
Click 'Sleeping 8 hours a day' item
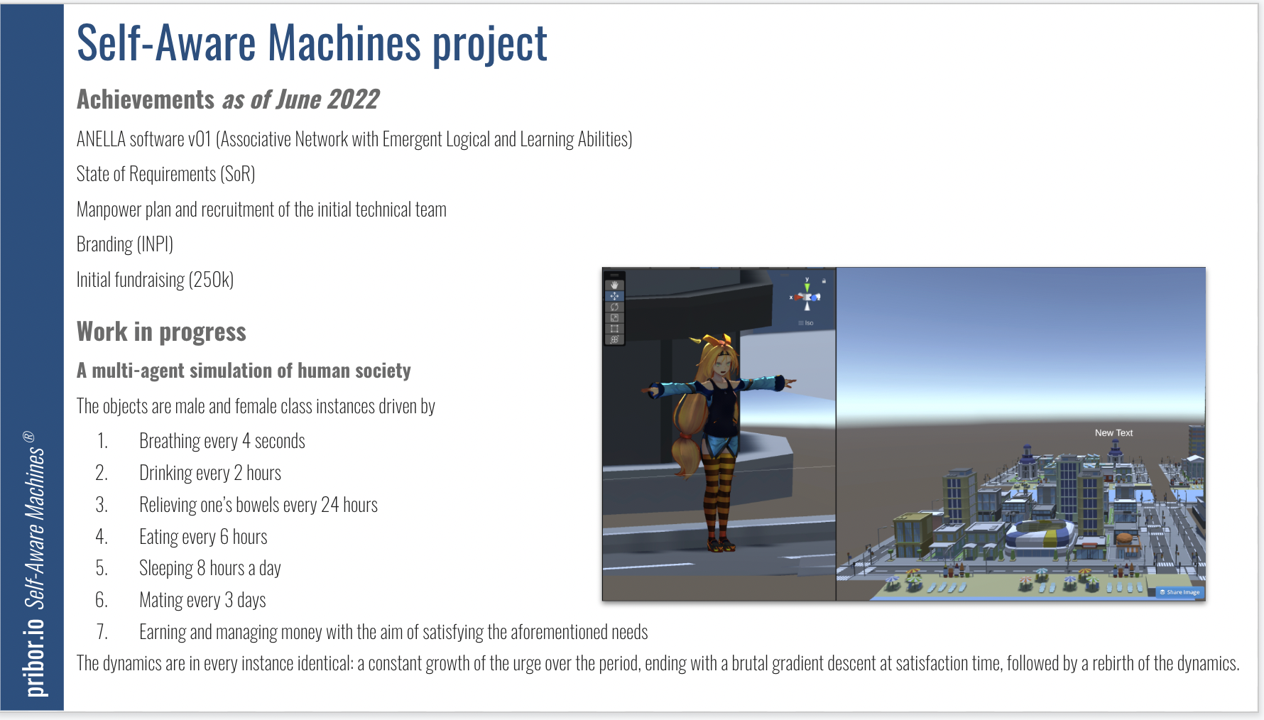tap(210, 568)
